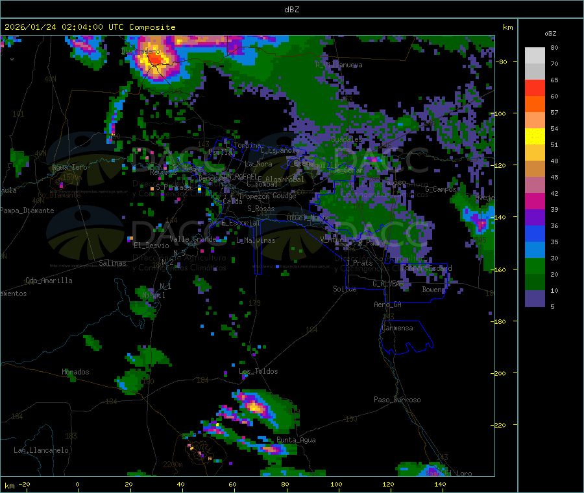Click the red 60-65 dBZ legend swatch
This screenshot has width=584, height=493.
point(535,87)
